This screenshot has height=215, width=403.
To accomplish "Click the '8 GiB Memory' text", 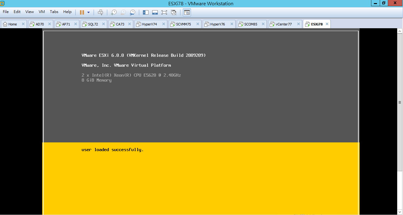I will [96, 80].
